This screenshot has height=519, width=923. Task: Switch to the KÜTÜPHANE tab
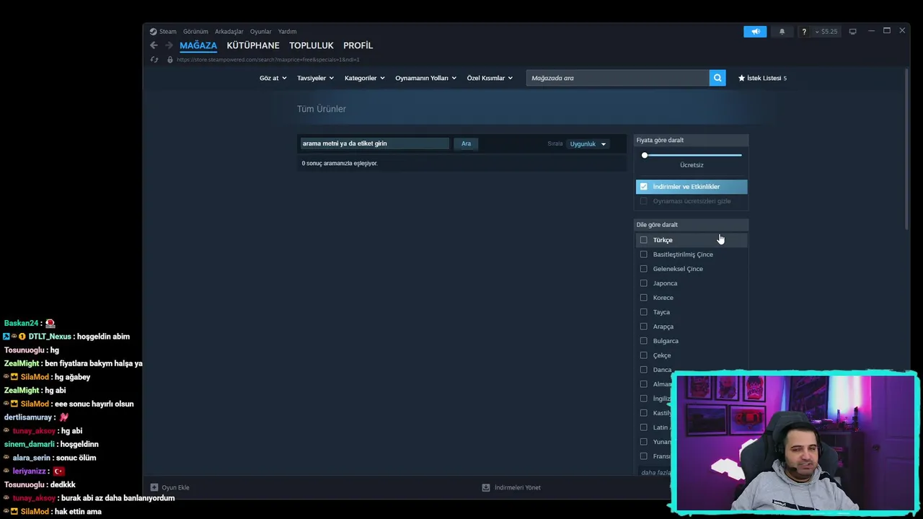(x=253, y=45)
